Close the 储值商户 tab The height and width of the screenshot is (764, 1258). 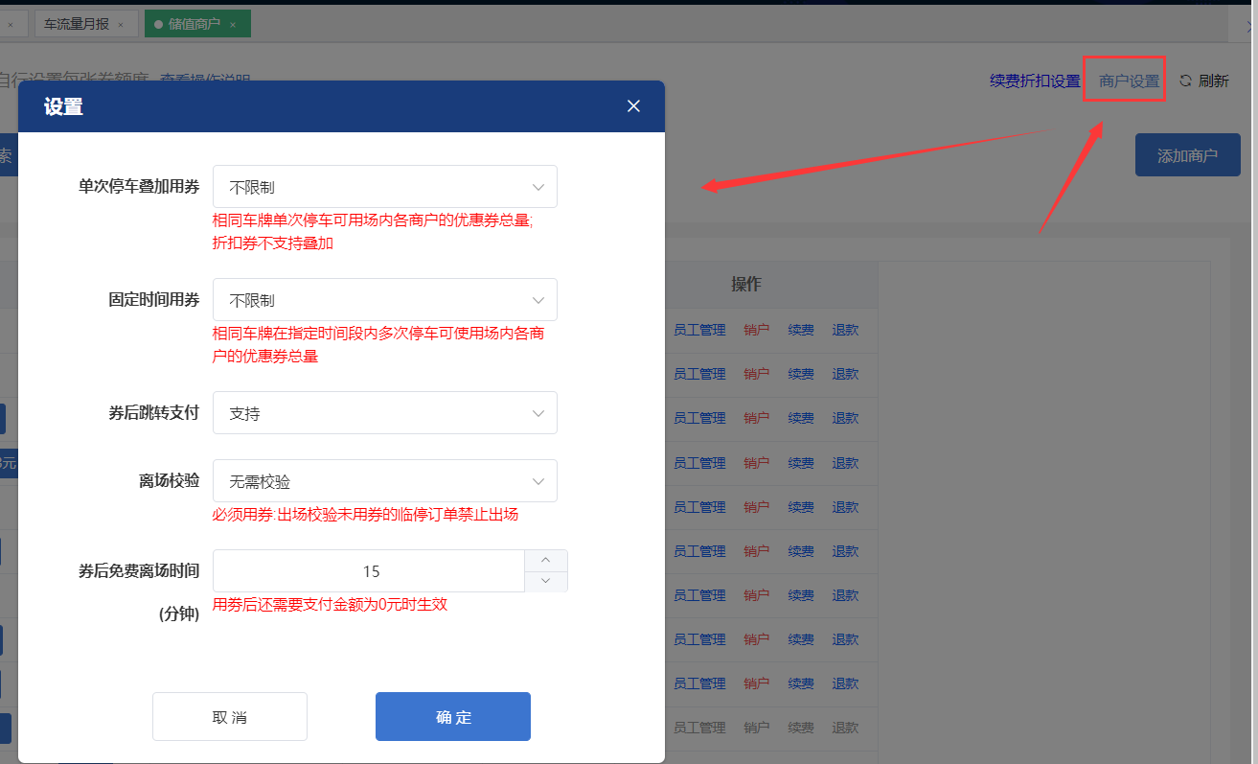tap(233, 25)
